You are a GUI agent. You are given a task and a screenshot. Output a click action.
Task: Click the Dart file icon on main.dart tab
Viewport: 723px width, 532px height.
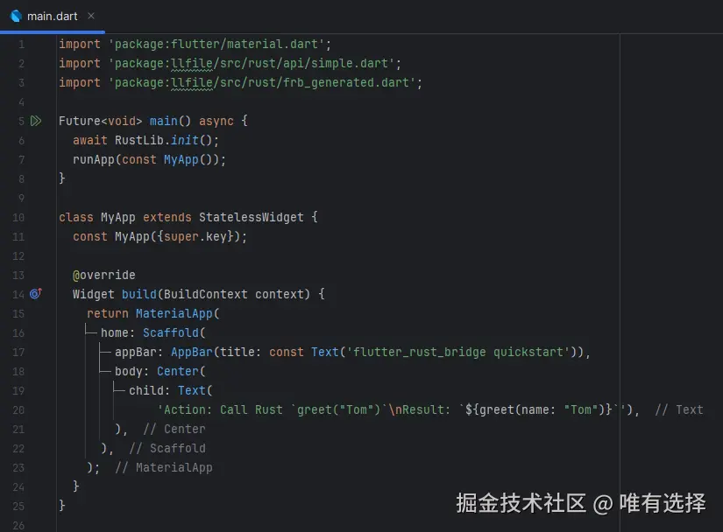(16, 16)
